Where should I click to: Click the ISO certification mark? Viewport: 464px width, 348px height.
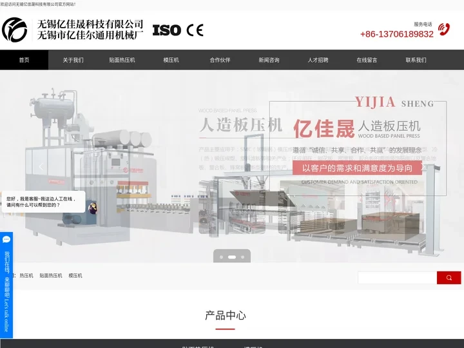pyautogui.click(x=167, y=30)
